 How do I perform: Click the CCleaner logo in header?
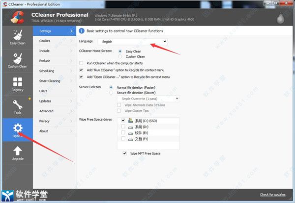pos(17,17)
